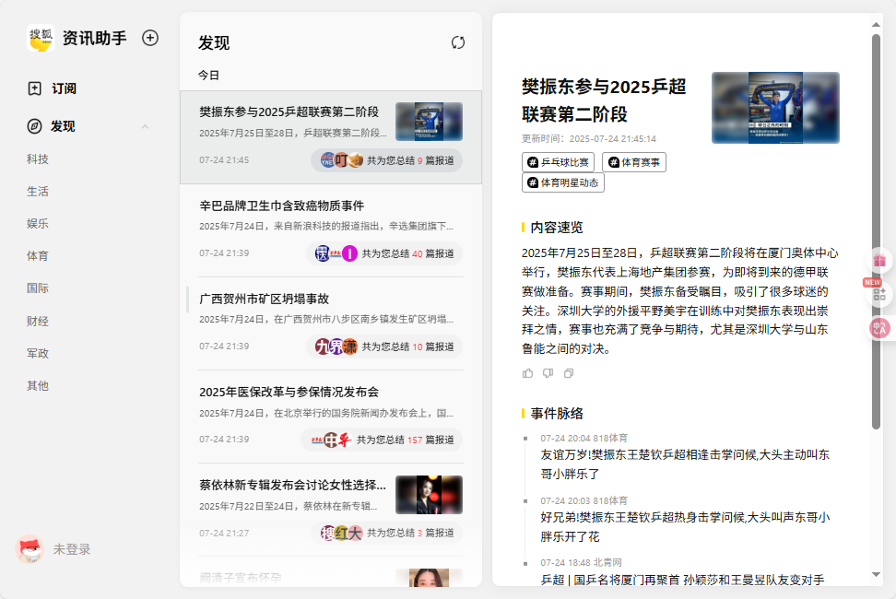Click the 蔡依林 article thumbnail

(x=430, y=495)
